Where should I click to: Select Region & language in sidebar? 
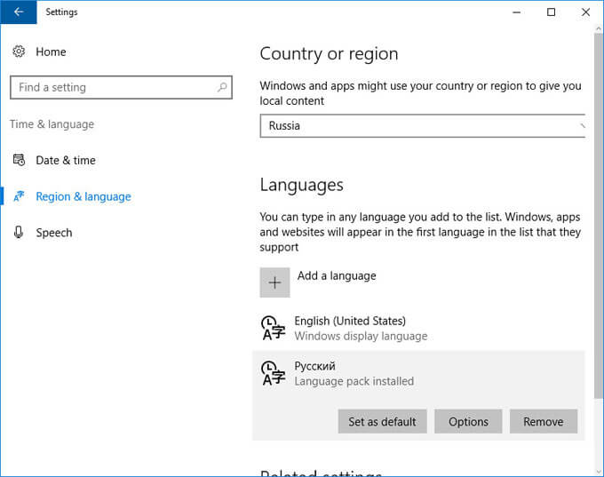pos(83,196)
